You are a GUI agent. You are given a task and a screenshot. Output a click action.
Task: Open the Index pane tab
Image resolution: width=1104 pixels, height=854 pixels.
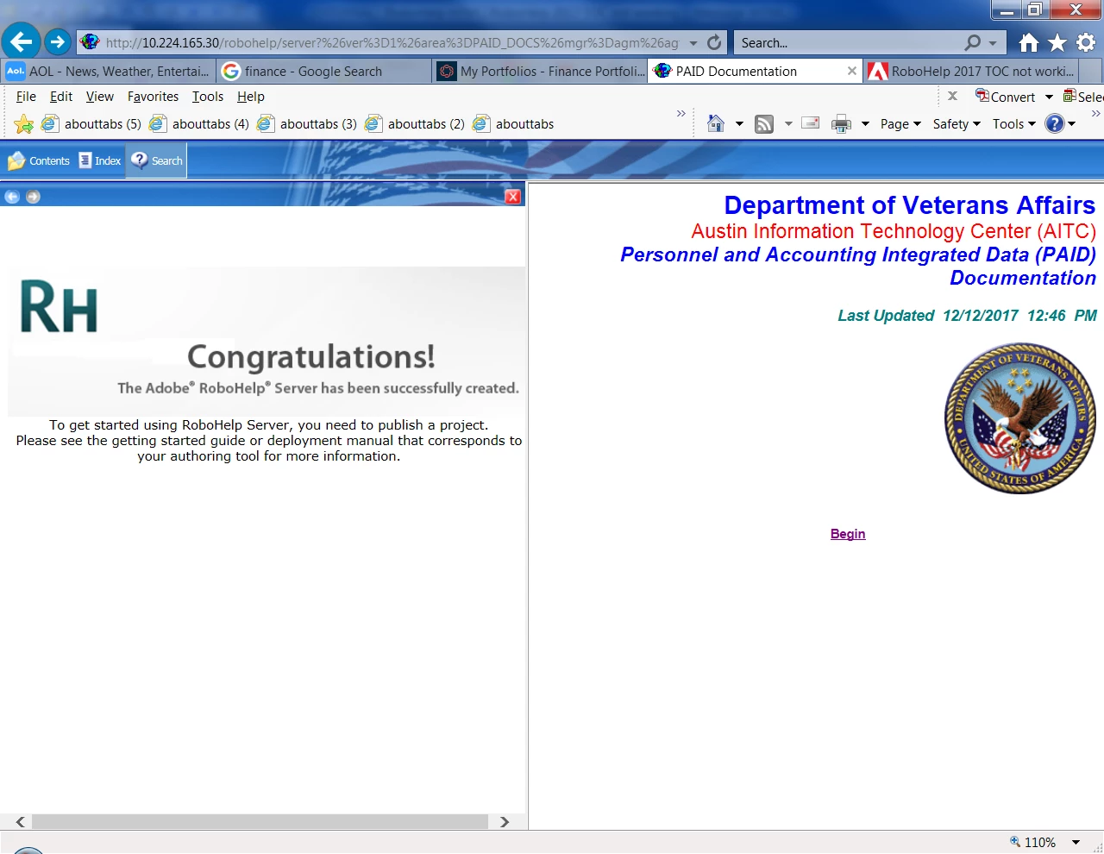(x=100, y=160)
